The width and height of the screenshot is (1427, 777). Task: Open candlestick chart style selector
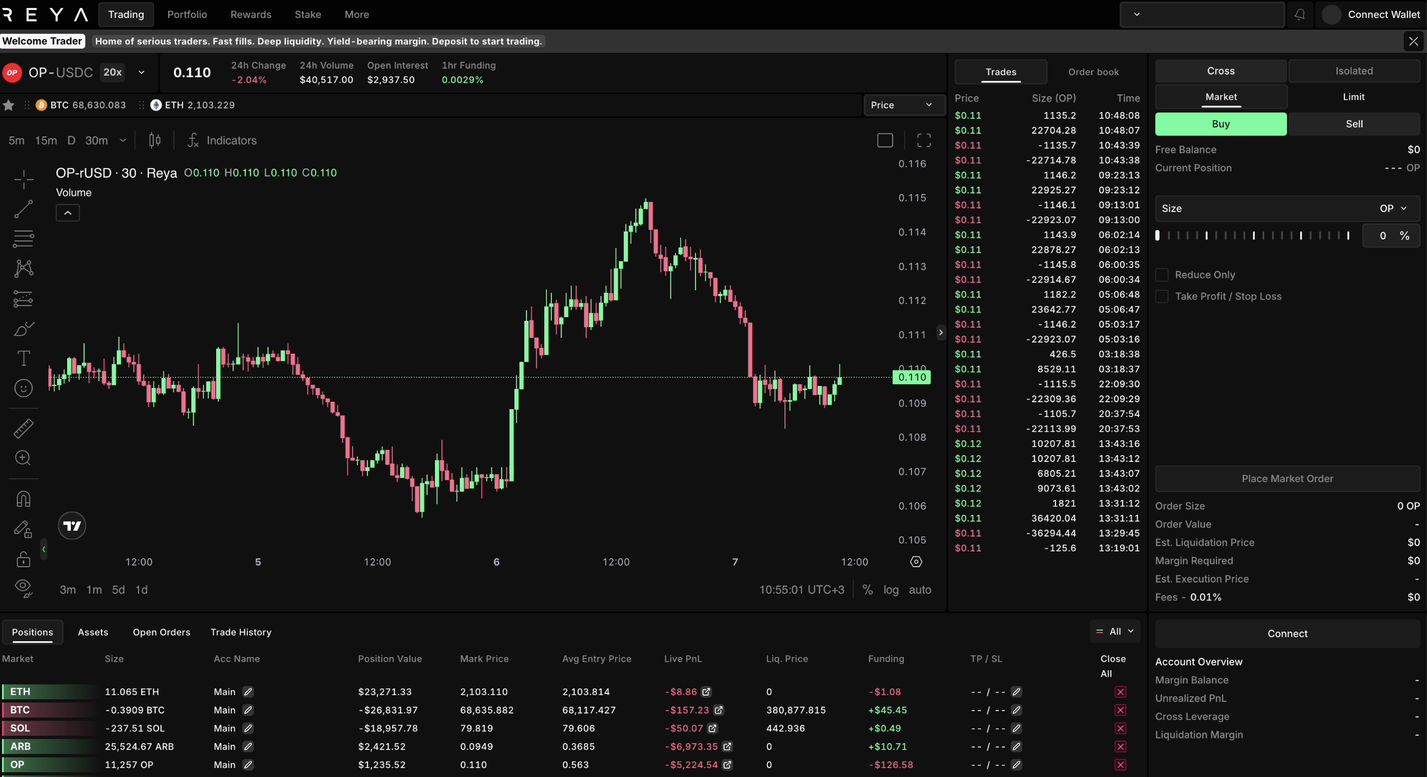(x=154, y=140)
